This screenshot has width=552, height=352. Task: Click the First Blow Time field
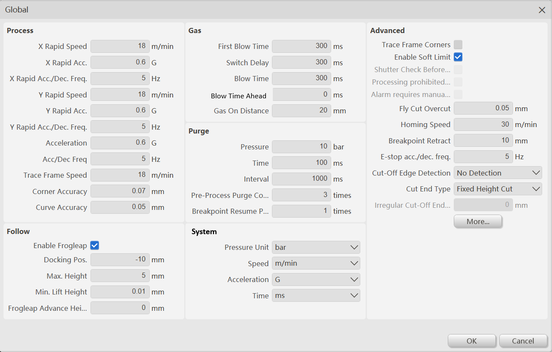301,46
